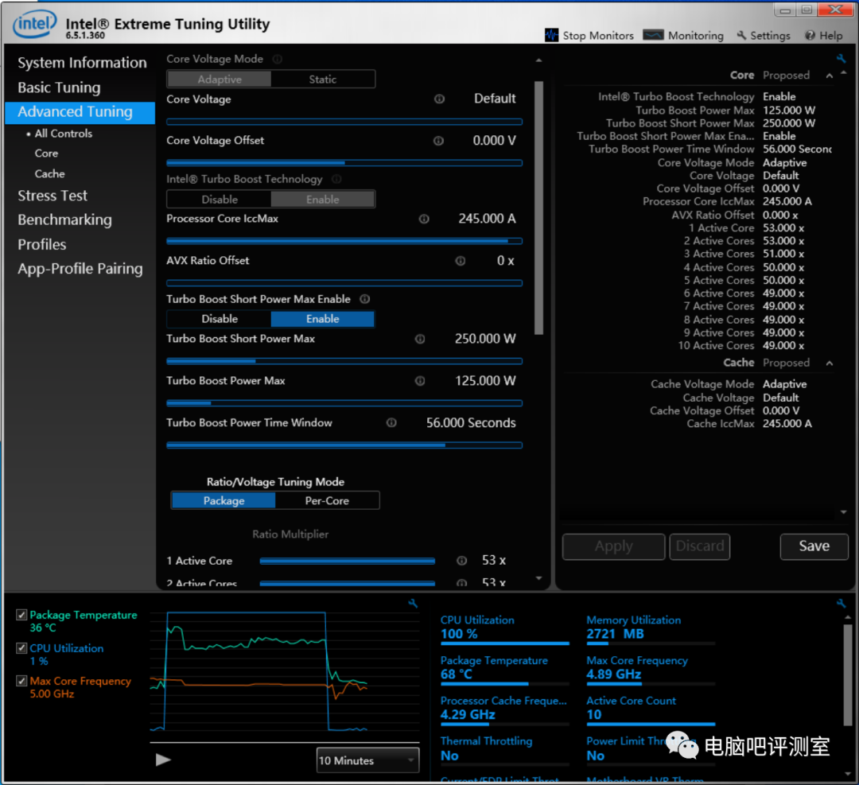
Task: Click the Stop Monitors icon
Action: pyautogui.click(x=551, y=35)
